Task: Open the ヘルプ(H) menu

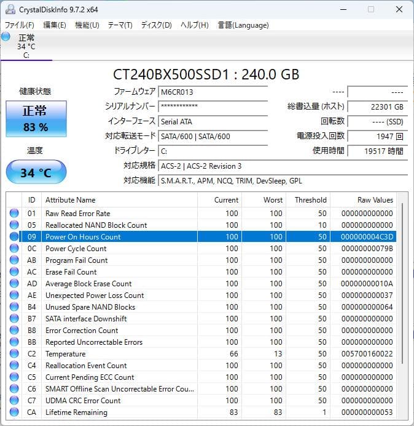Action: (195, 25)
